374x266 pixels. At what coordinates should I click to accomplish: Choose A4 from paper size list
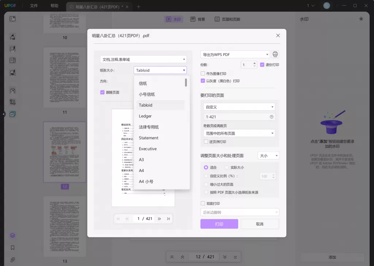point(160,171)
